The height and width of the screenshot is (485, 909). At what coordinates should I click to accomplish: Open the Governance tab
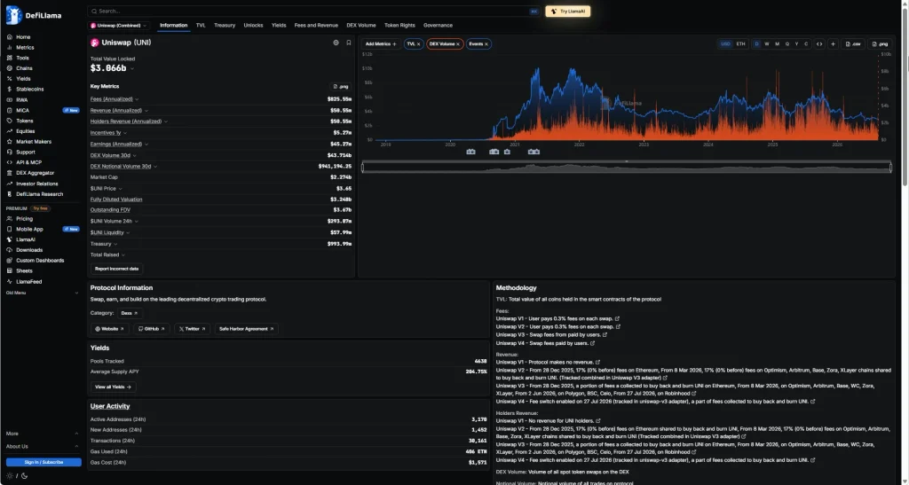438,26
